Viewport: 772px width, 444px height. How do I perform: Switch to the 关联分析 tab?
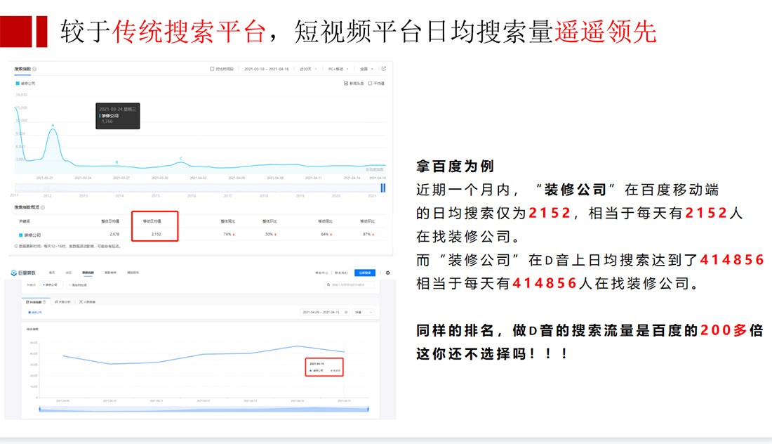pyautogui.click(x=64, y=301)
